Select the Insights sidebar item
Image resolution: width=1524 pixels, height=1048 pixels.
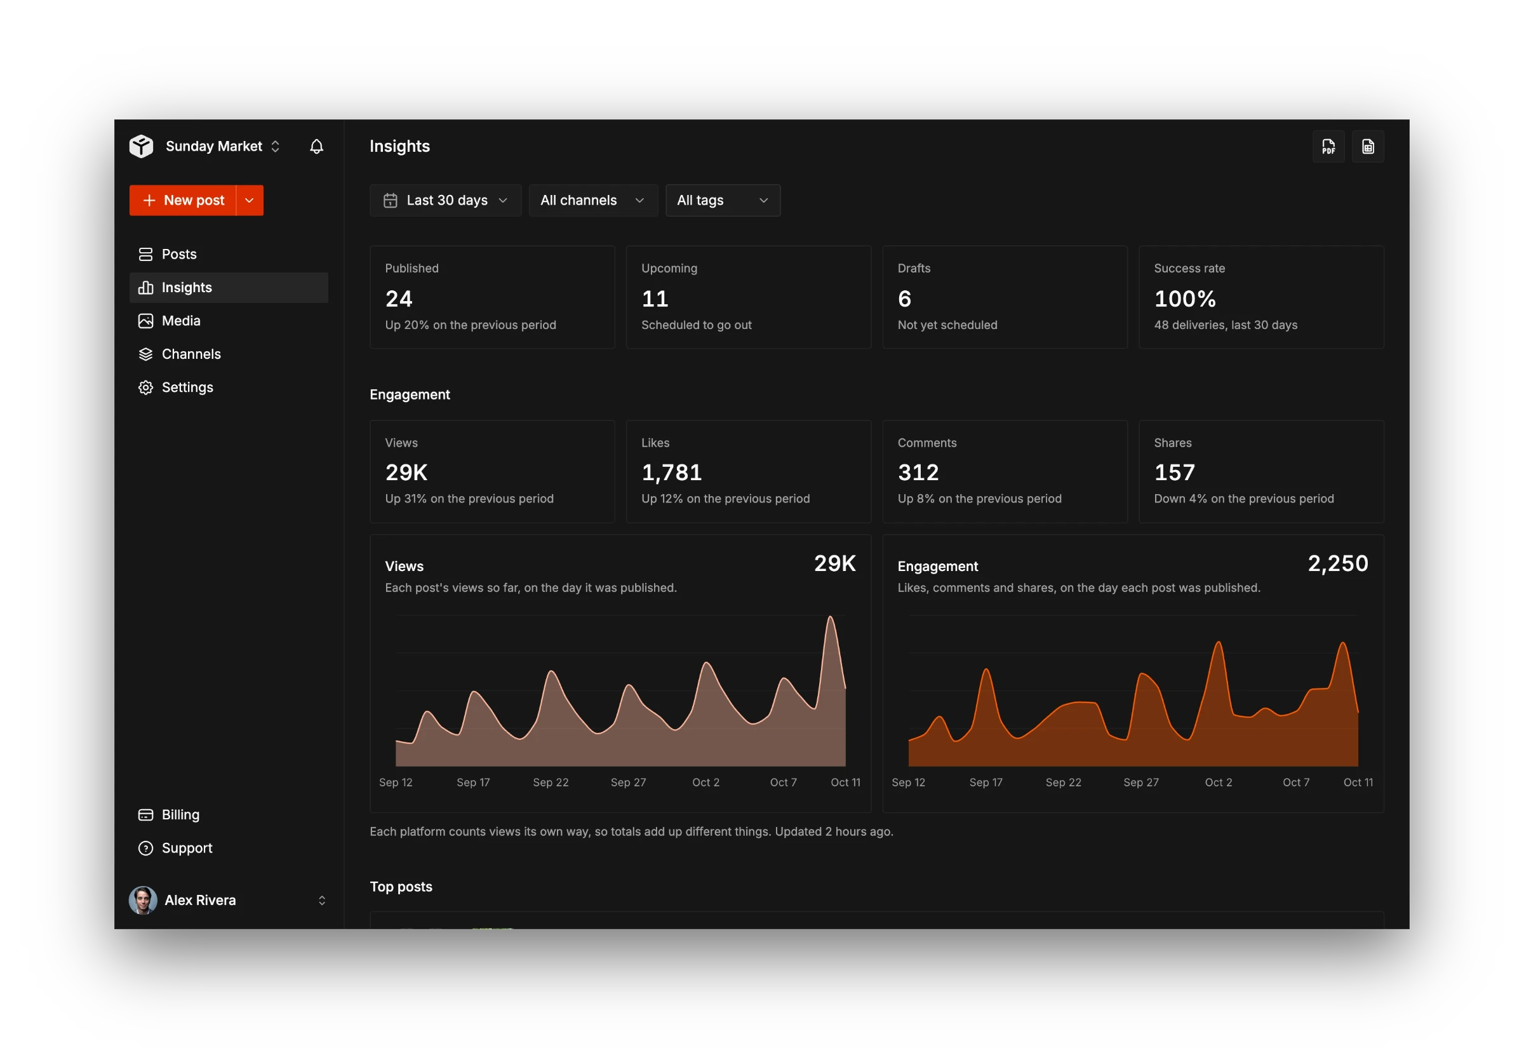(229, 288)
